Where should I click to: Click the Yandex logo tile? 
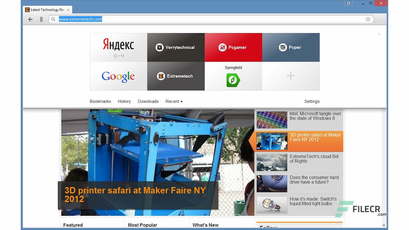click(x=118, y=45)
